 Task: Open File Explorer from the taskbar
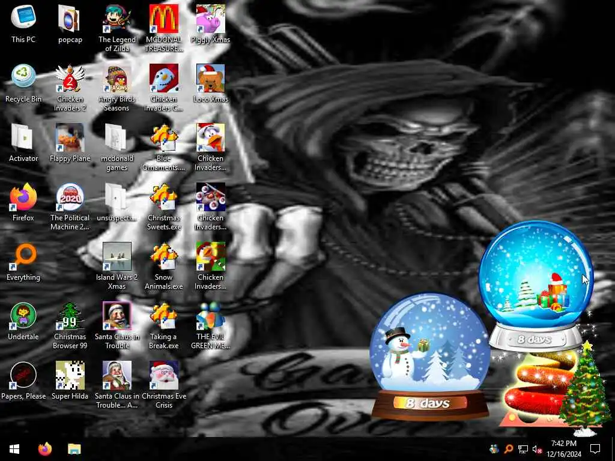coord(74,449)
